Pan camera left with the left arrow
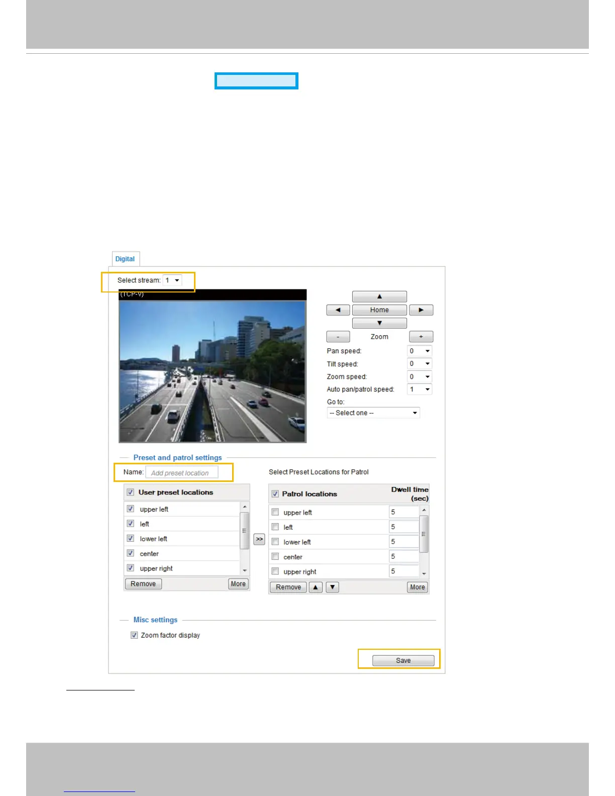This screenshot has width=615, height=796. tap(338, 310)
